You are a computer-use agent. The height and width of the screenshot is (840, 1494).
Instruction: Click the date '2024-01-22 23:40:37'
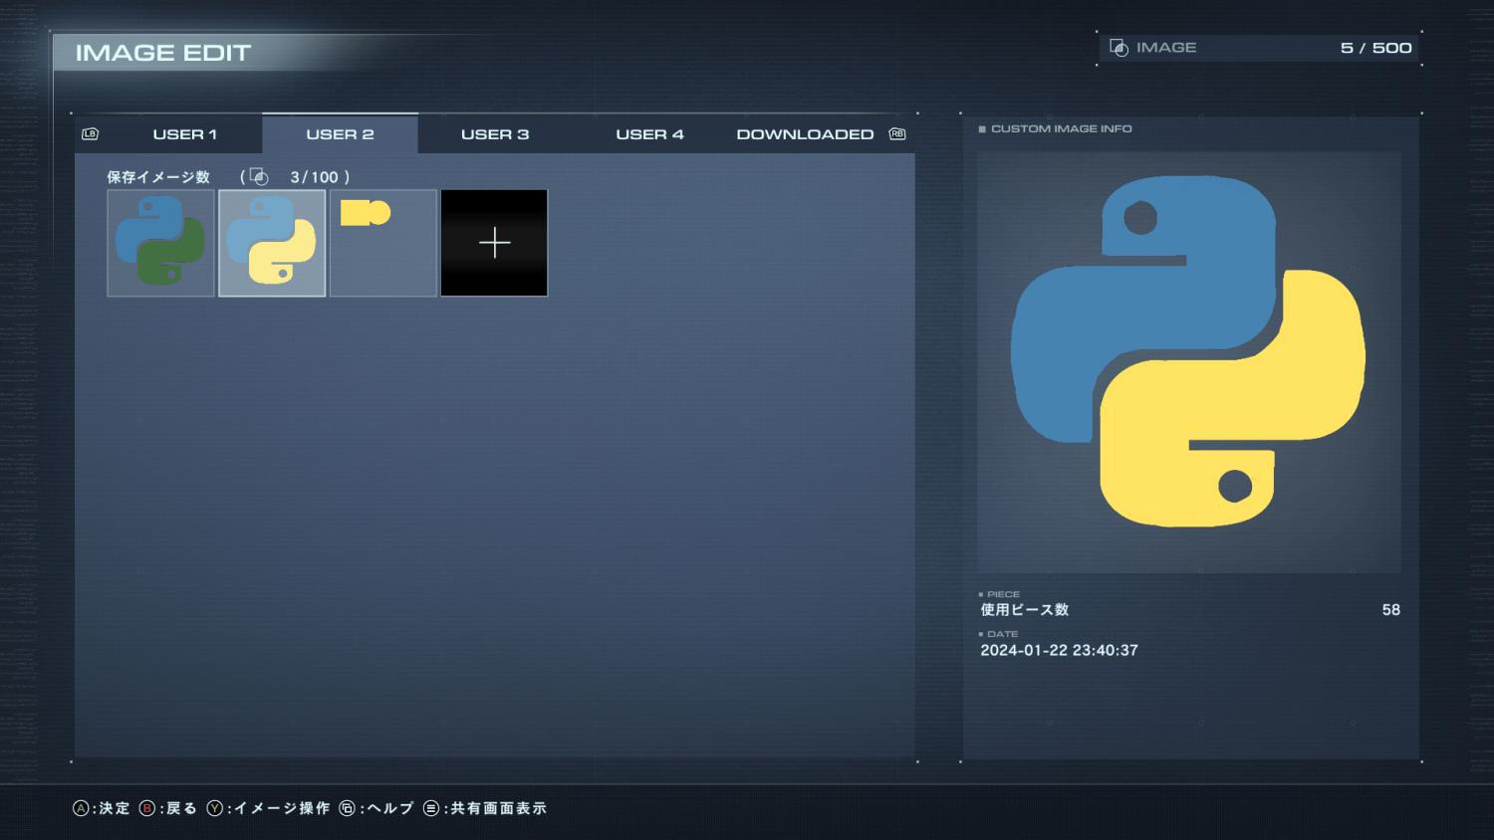point(1059,650)
